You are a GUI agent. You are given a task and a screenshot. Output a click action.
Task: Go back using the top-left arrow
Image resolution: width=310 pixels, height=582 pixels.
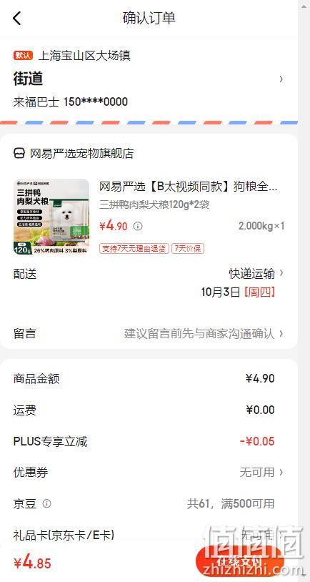(x=17, y=18)
